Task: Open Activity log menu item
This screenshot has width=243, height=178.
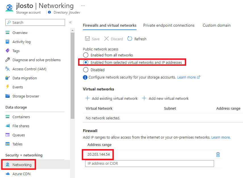Action: pos(22,42)
